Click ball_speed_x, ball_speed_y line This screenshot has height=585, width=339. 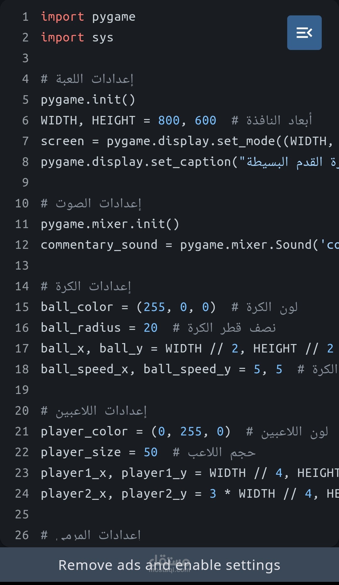click(x=190, y=369)
